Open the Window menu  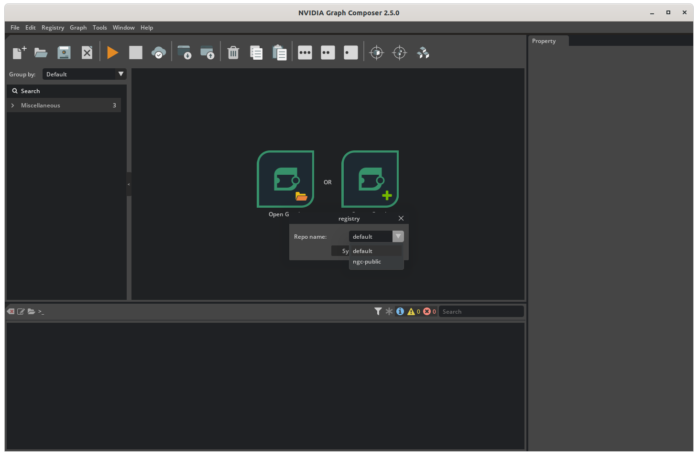pyautogui.click(x=124, y=28)
